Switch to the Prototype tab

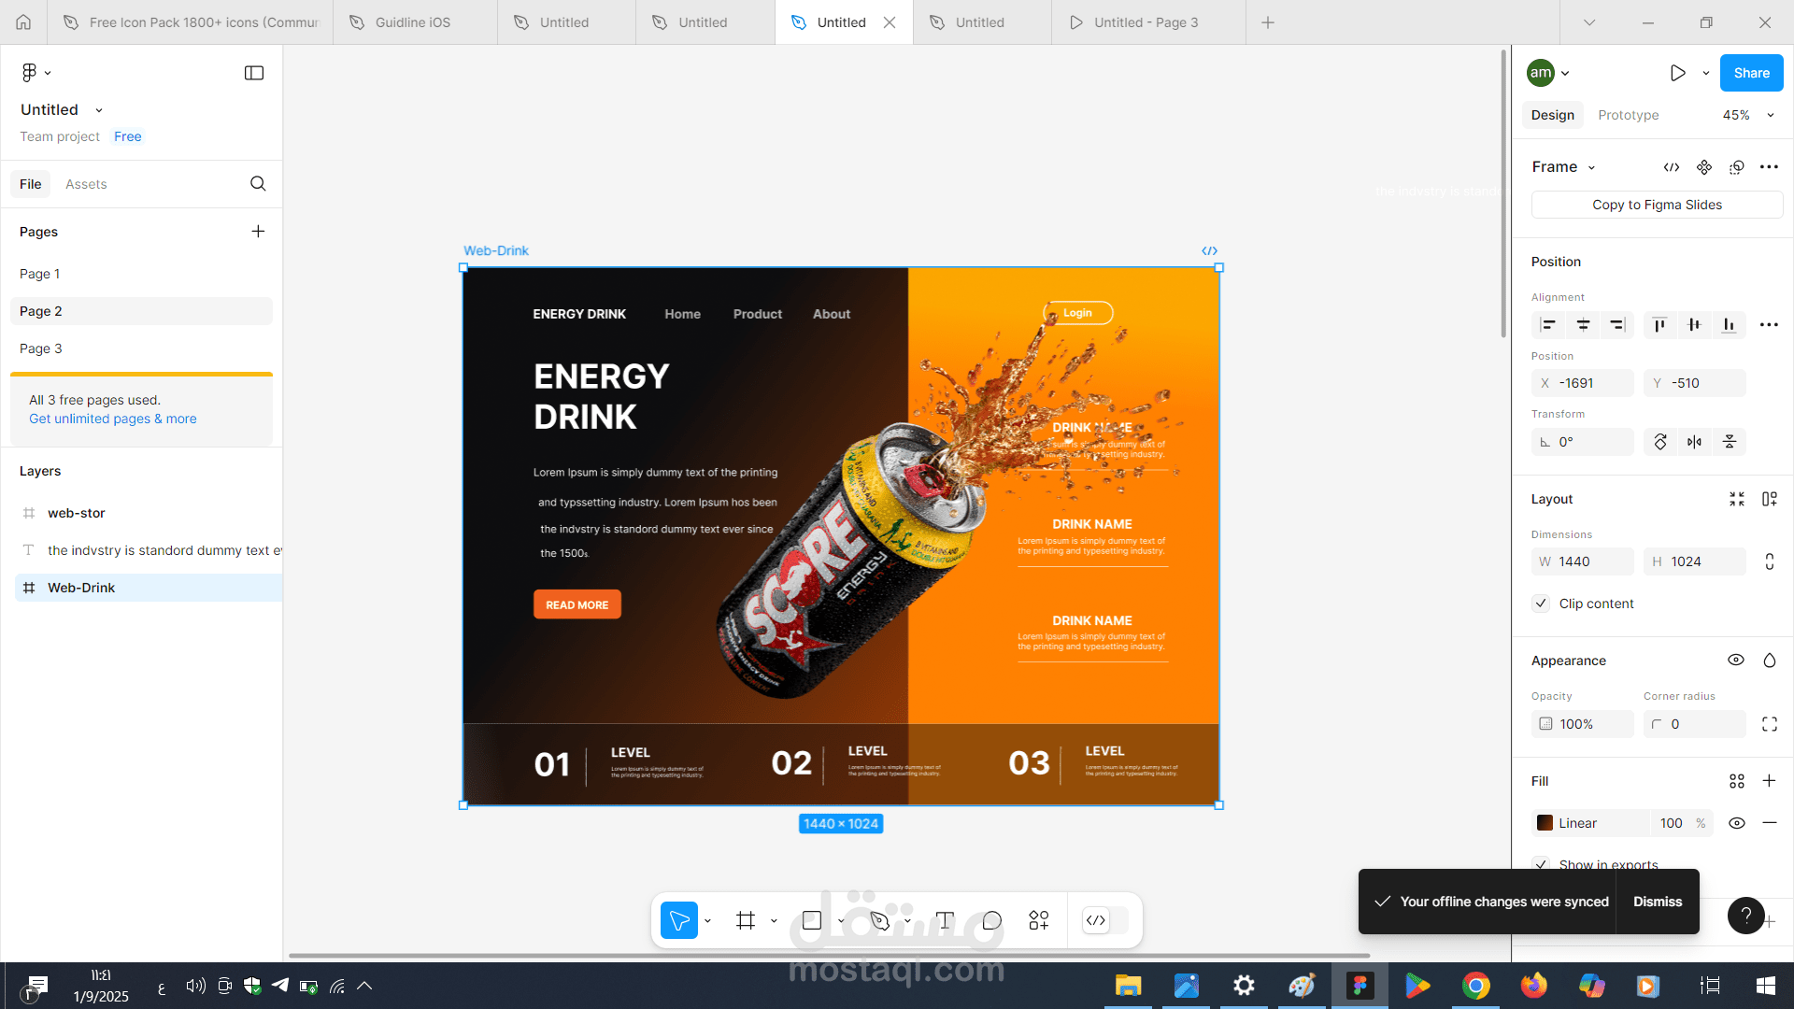pyautogui.click(x=1628, y=115)
